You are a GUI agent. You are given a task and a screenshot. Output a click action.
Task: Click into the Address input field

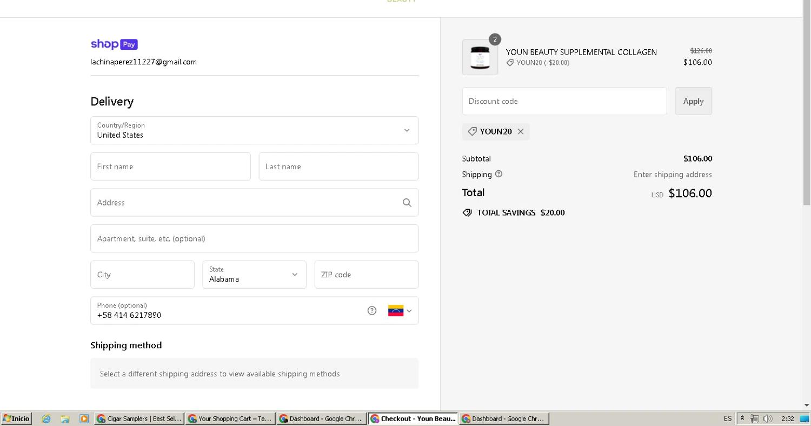click(x=254, y=203)
